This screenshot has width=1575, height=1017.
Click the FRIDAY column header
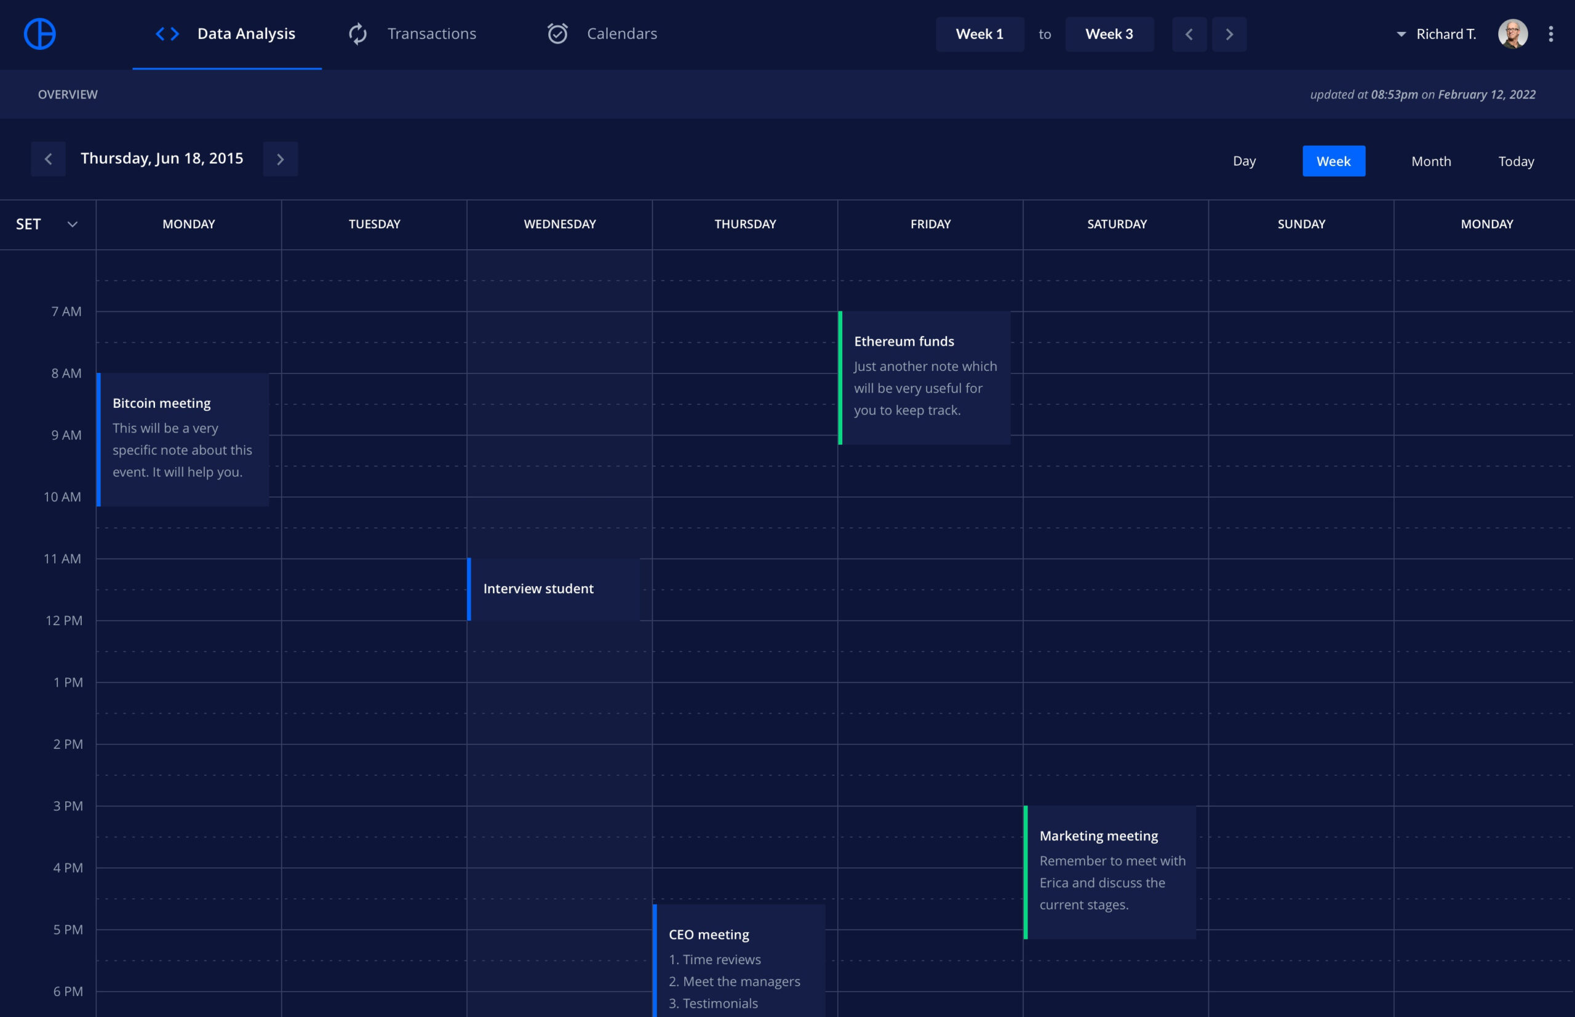(x=930, y=225)
